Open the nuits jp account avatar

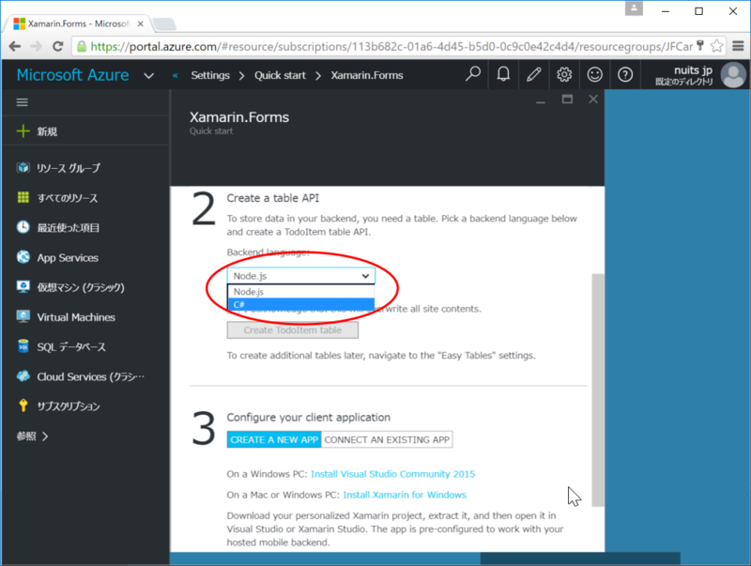(733, 75)
